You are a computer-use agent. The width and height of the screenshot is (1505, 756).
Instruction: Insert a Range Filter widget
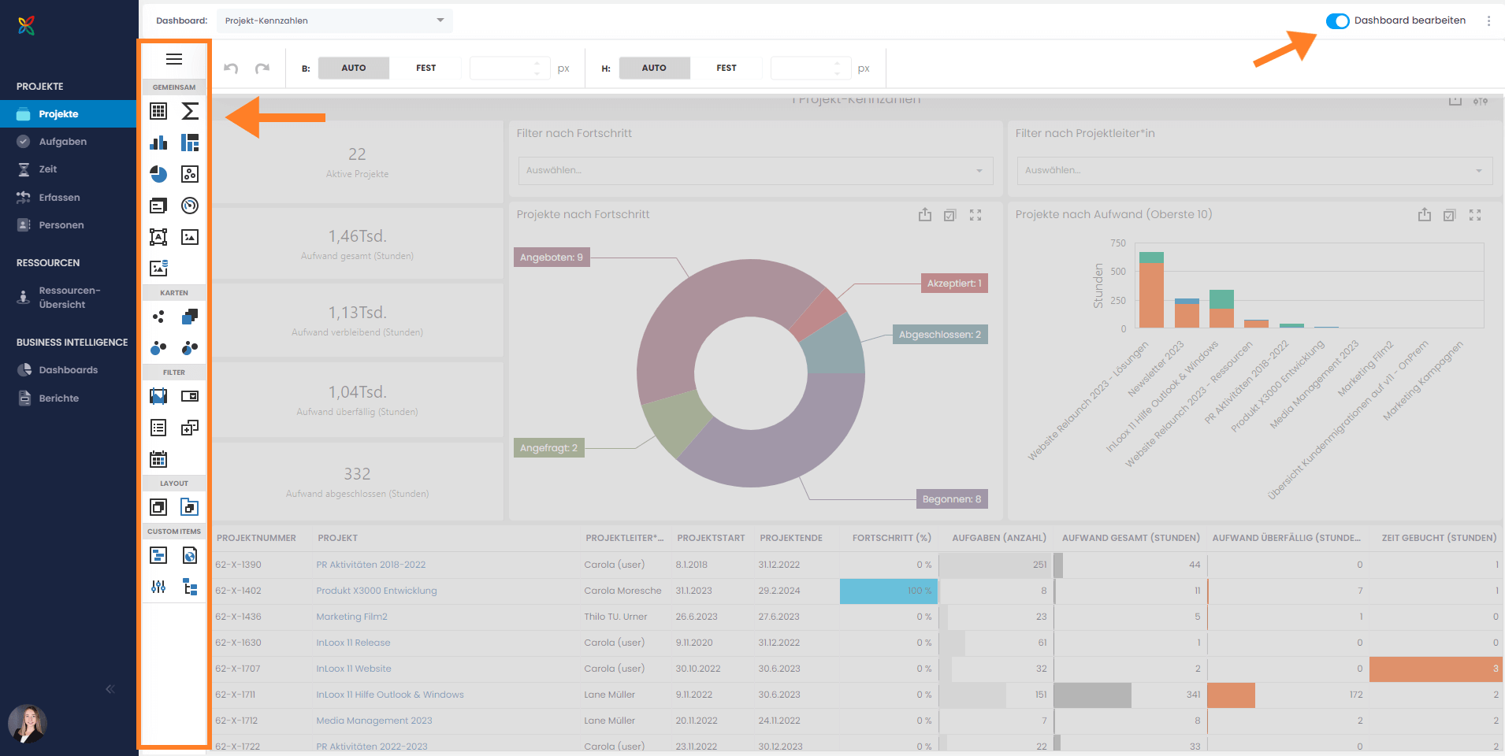point(158,396)
